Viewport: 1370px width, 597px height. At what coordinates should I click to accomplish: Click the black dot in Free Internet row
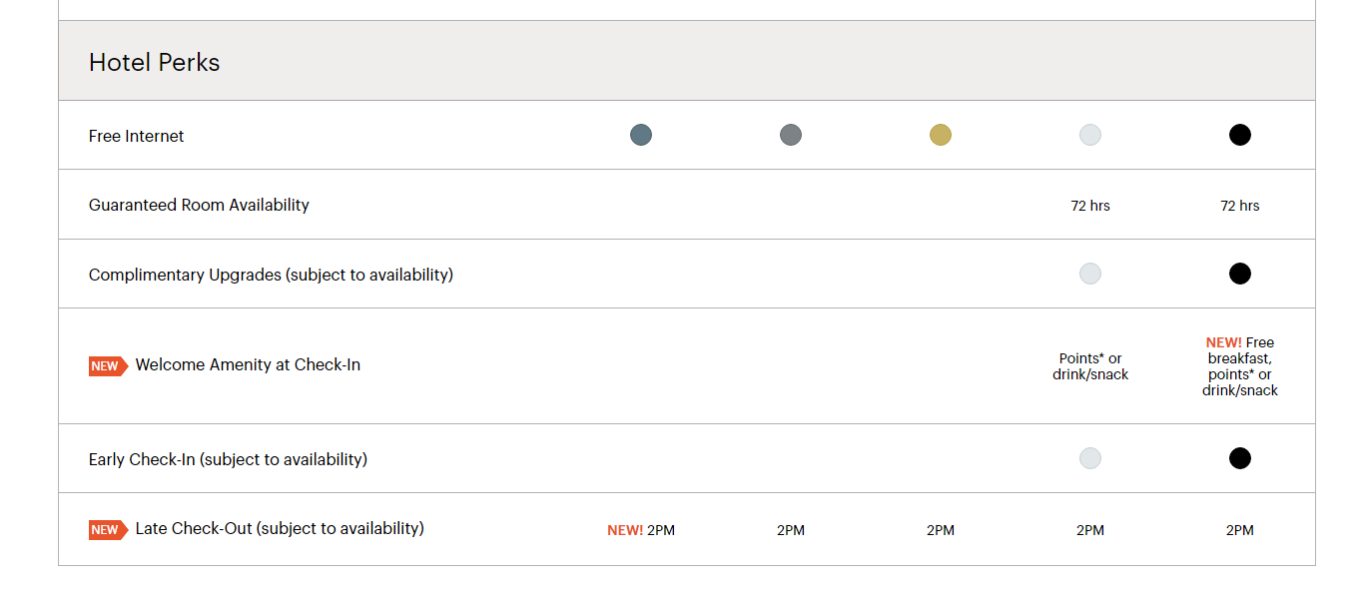tap(1240, 135)
